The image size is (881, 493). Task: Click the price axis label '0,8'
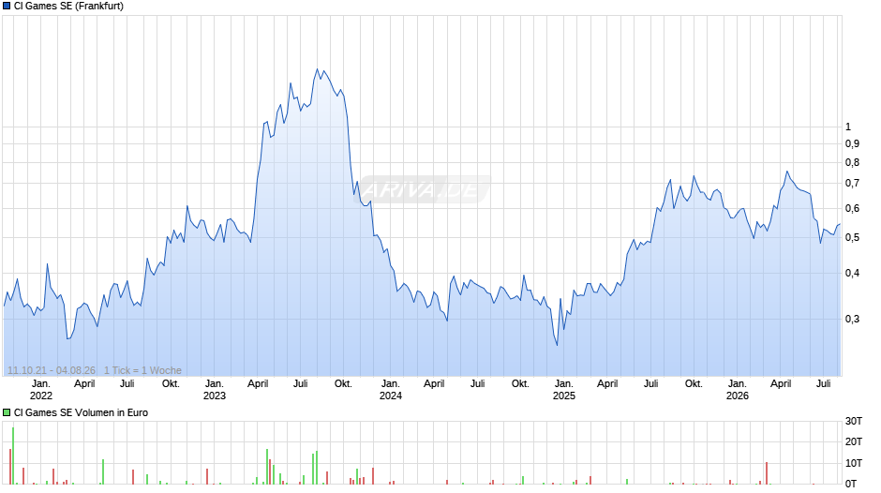tap(852, 162)
